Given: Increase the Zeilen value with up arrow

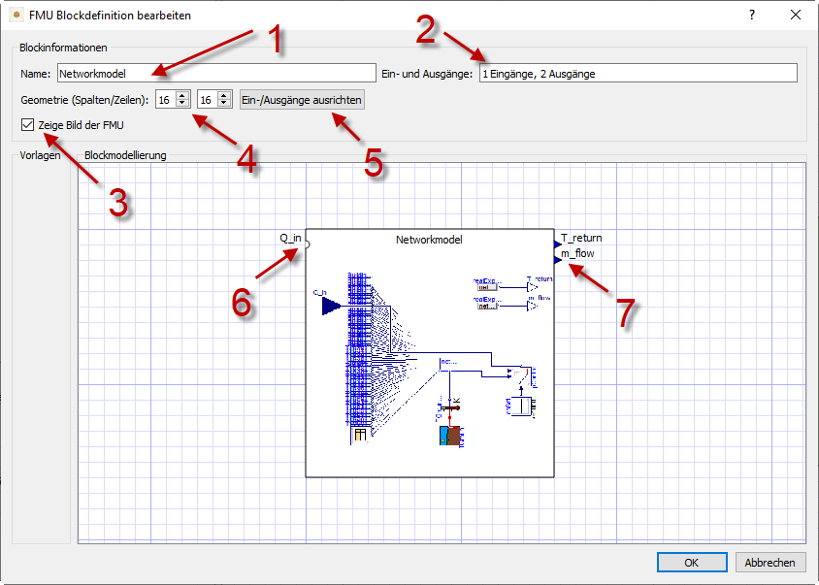Looking at the screenshot, I should pos(224,96).
